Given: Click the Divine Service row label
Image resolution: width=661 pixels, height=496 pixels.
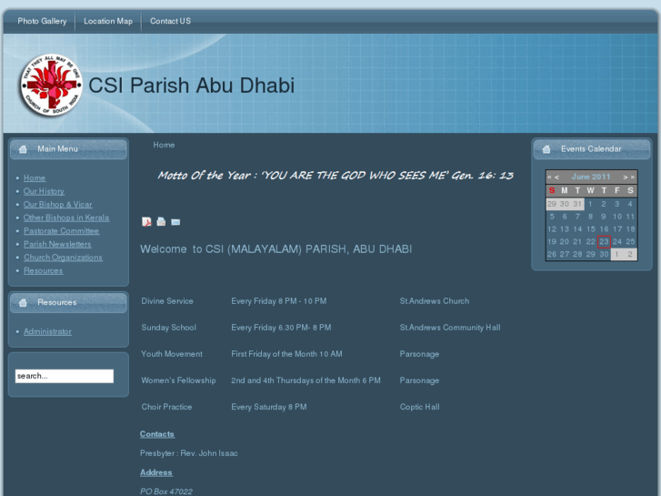Looking at the screenshot, I should point(167,301).
